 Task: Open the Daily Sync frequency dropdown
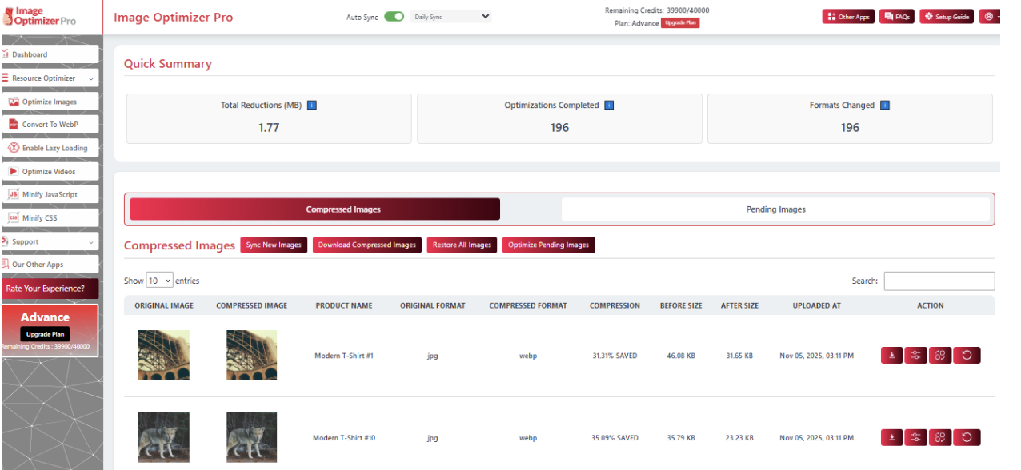(450, 17)
